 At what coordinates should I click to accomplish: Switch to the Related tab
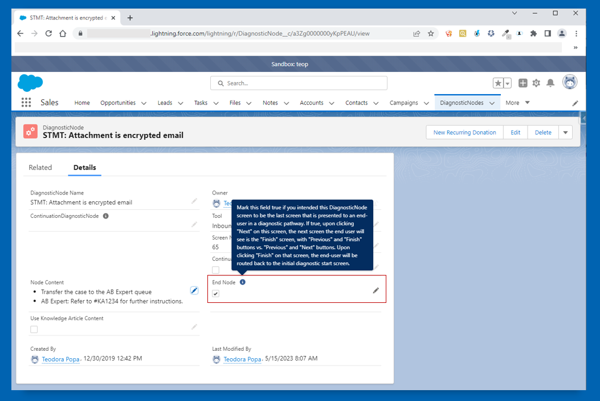[40, 167]
